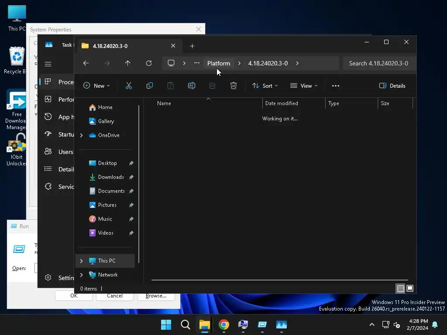The image size is (447, 335).
Task: Go back to the previous folder
Action: [x=86, y=63]
